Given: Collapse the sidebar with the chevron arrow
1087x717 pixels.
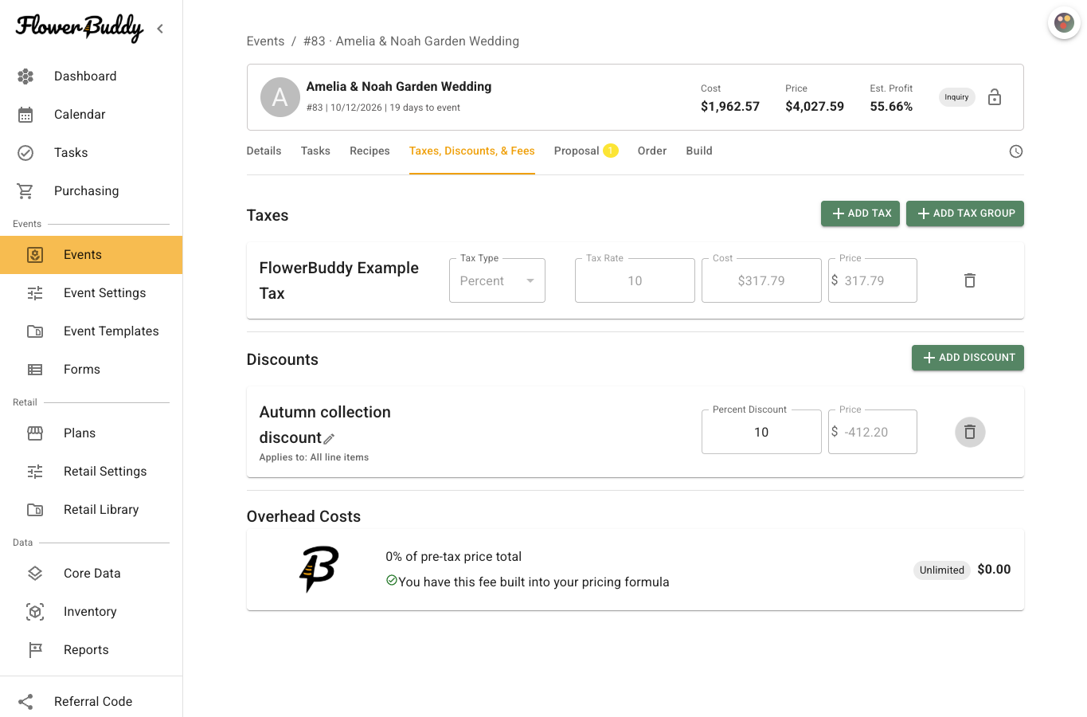Looking at the screenshot, I should point(160,29).
